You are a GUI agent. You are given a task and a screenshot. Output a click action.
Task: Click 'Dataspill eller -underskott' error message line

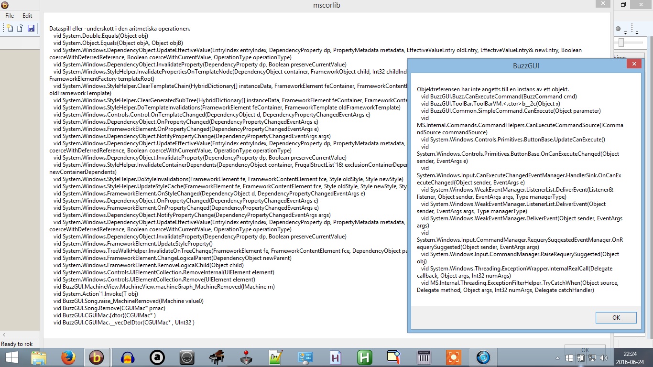pyautogui.click(x=120, y=29)
